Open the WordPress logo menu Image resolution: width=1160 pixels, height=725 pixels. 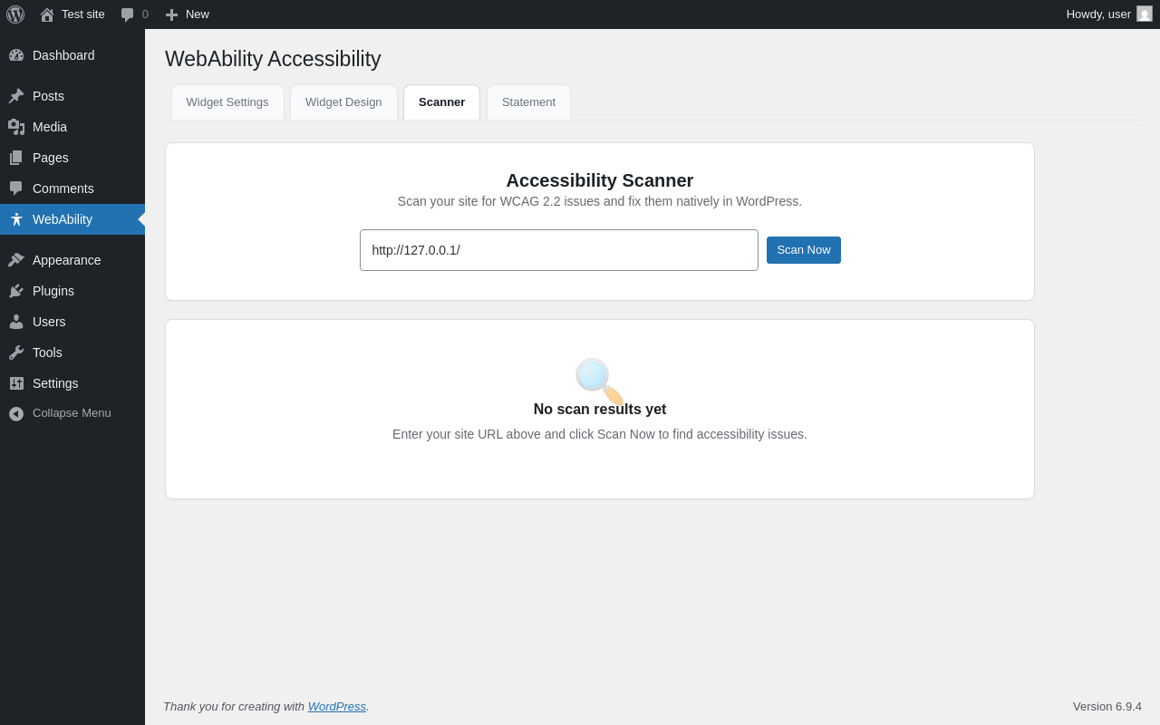(x=15, y=14)
